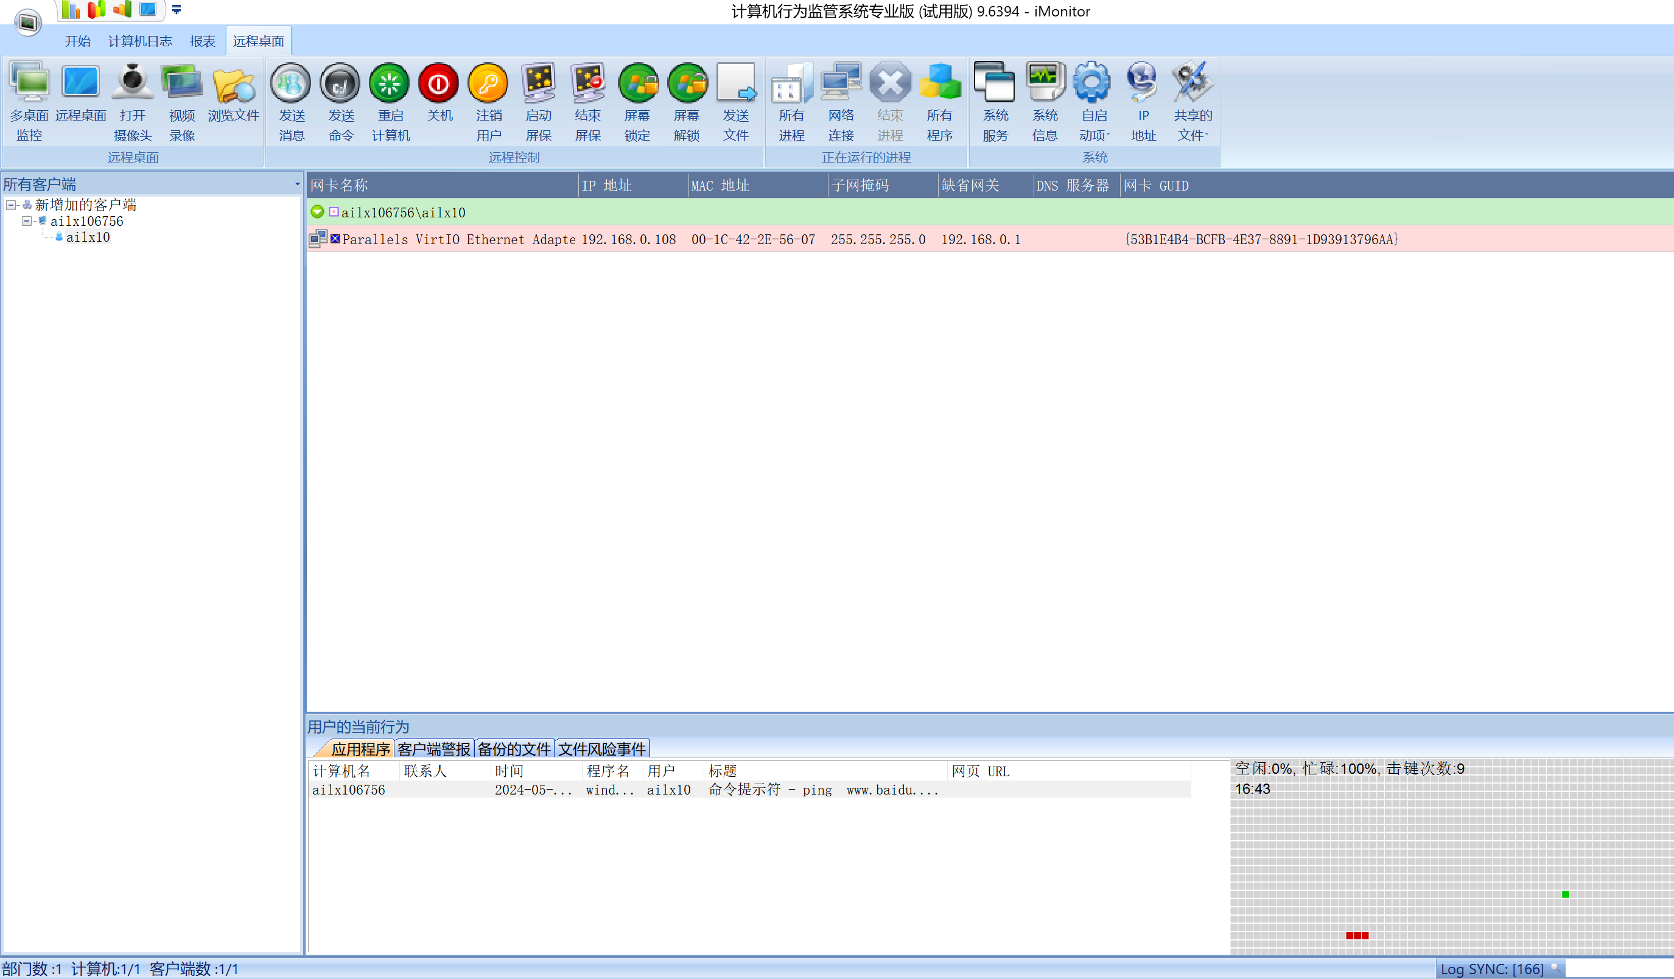Restart the remote computer
Image resolution: width=1674 pixels, height=979 pixels.
(391, 102)
